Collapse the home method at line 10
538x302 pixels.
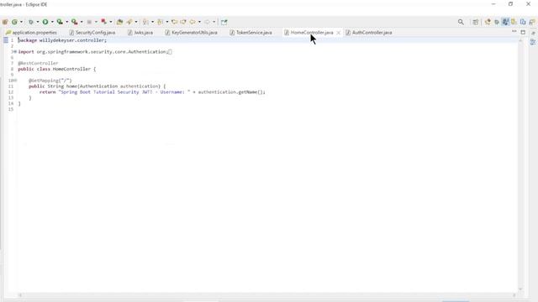click(x=15, y=81)
